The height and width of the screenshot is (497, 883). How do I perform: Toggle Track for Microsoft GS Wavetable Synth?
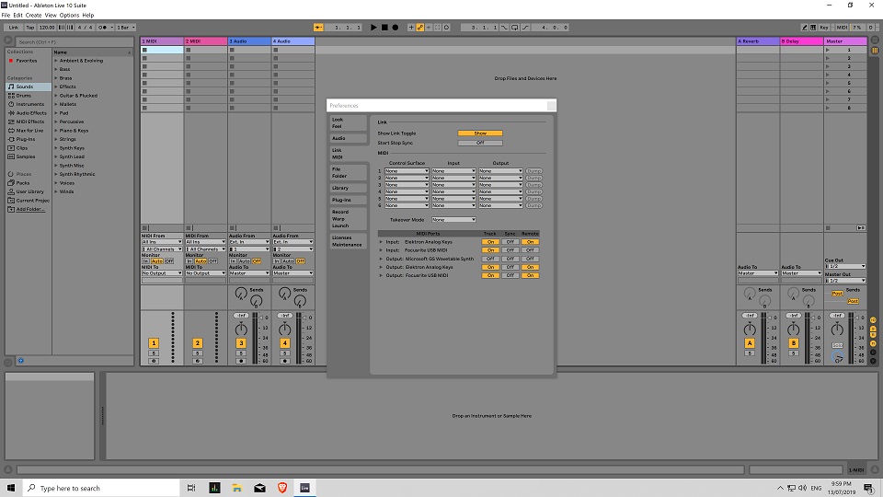click(490, 259)
